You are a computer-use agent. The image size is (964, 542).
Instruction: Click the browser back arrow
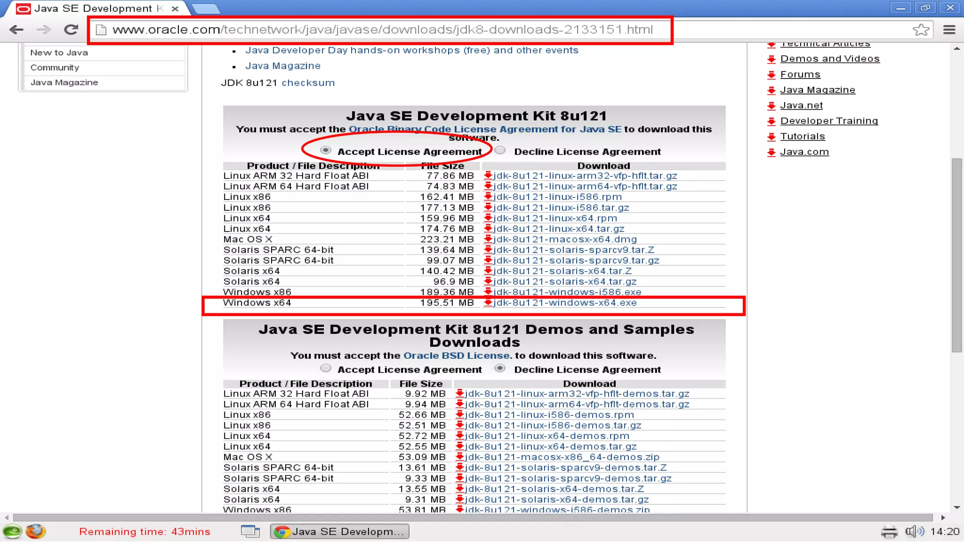click(16, 30)
